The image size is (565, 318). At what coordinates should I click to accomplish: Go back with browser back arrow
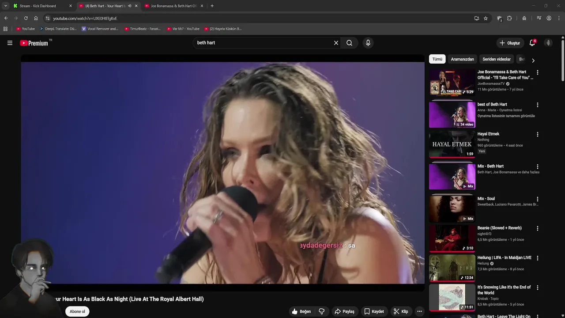point(6,18)
